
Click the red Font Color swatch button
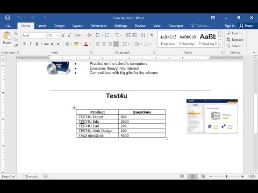(x=86, y=44)
